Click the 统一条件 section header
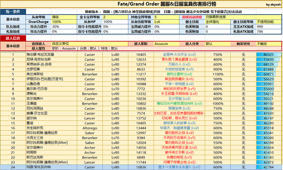The width and height of the screenshot is (283, 170). [13, 12]
